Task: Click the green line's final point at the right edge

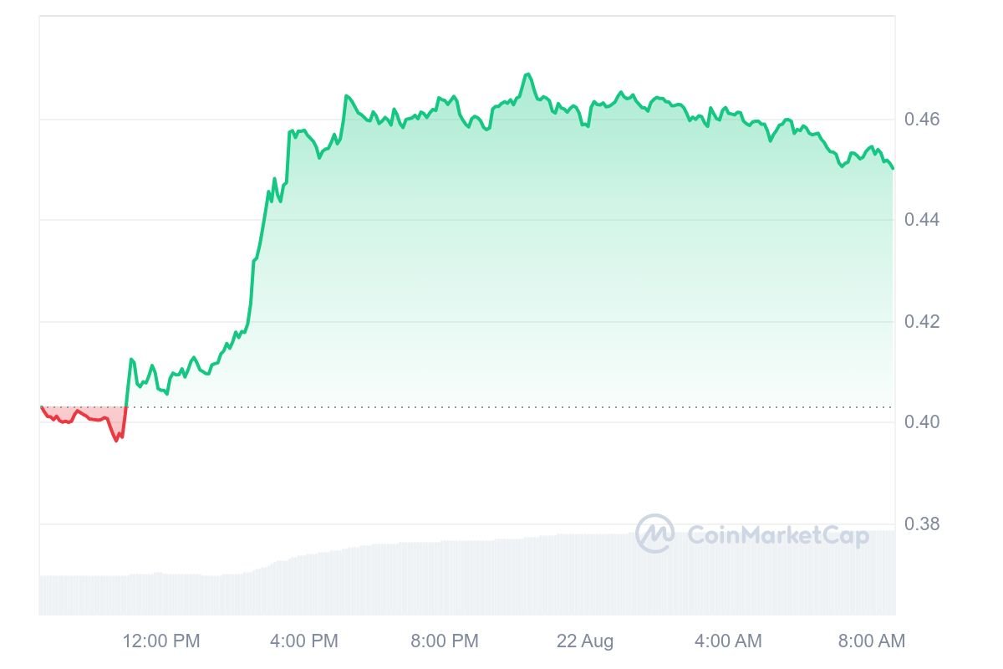Action: pos(893,168)
